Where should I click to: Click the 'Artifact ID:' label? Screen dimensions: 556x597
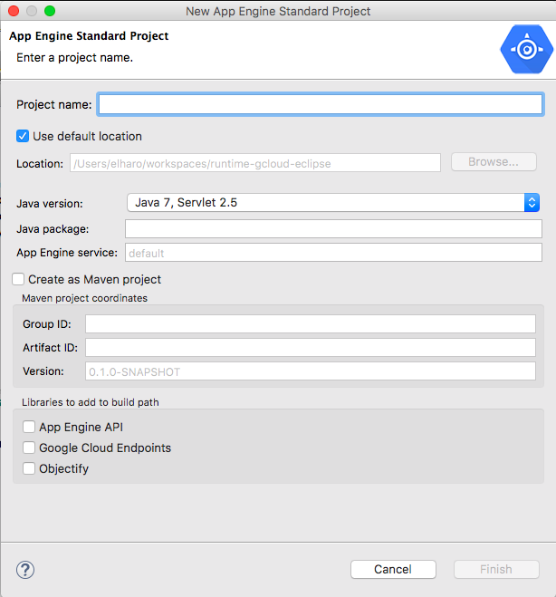coord(50,348)
